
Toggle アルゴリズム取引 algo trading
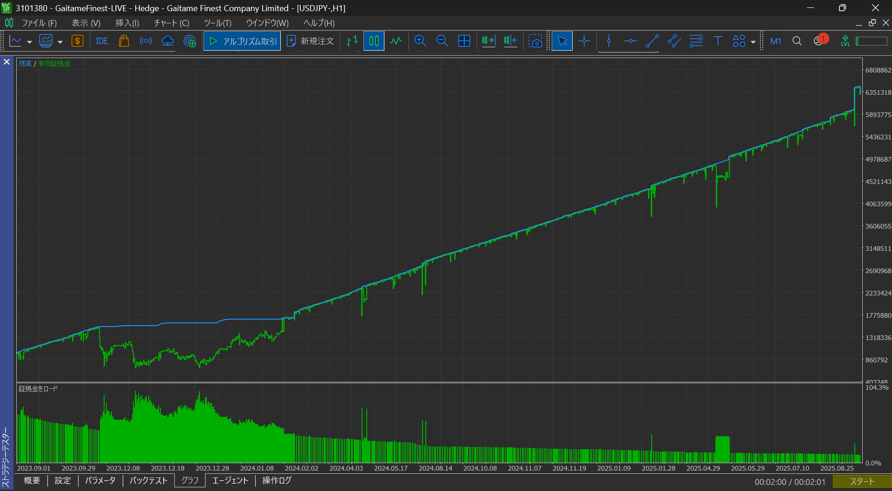[242, 41]
